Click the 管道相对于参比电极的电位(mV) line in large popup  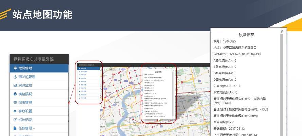click(x=236, y=116)
